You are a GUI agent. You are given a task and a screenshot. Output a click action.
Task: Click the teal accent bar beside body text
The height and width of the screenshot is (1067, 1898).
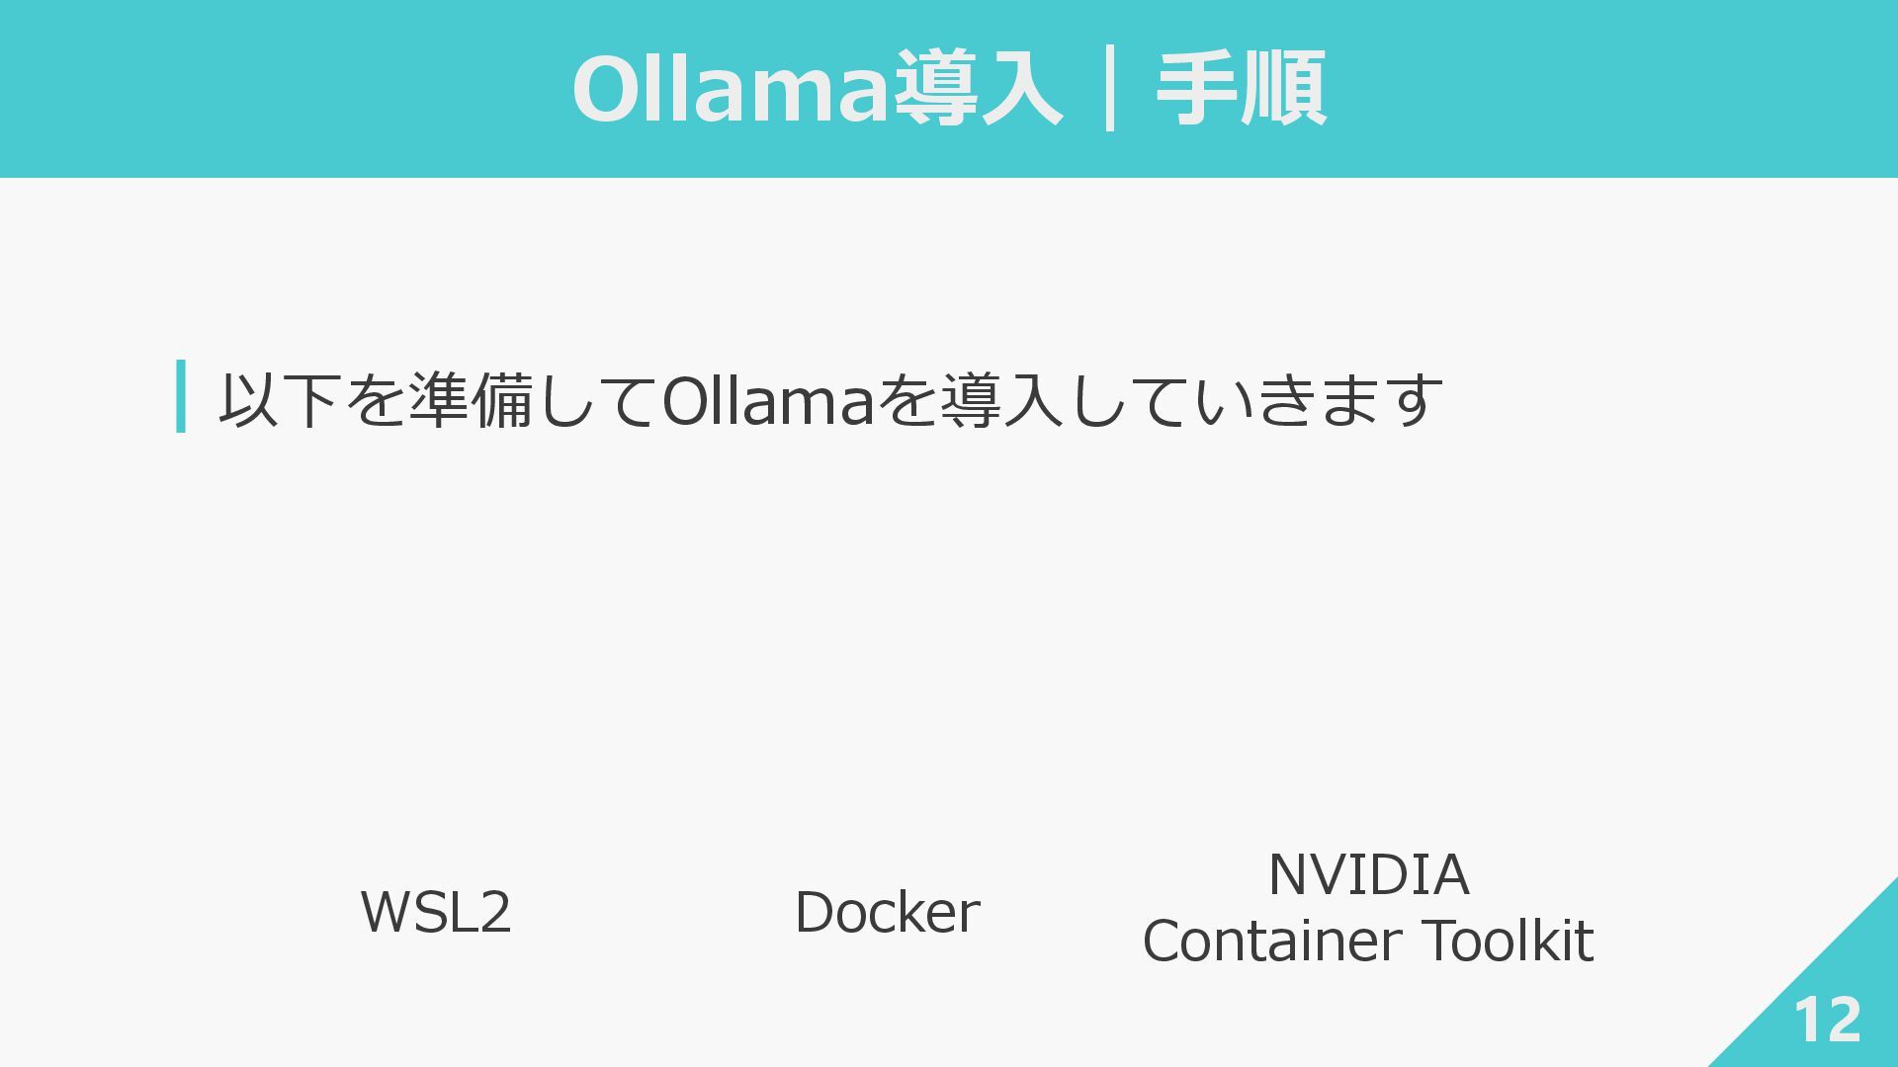click(x=181, y=396)
